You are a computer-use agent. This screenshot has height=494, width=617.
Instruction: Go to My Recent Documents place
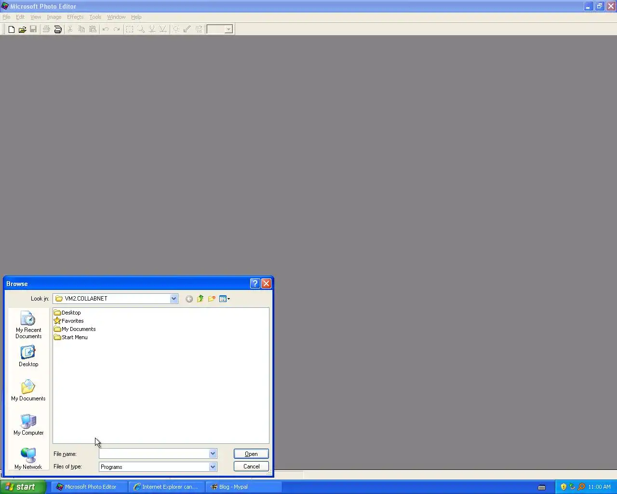(x=28, y=325)
